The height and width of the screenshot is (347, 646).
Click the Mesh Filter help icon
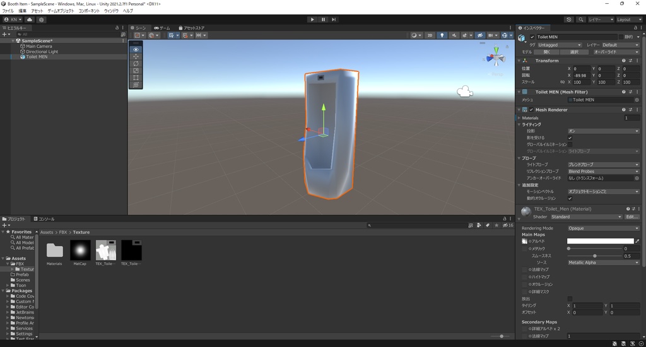(624, 92)
